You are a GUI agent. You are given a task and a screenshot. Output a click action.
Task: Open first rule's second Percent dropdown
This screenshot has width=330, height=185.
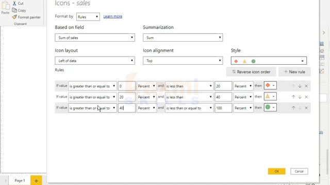(243, 86)
